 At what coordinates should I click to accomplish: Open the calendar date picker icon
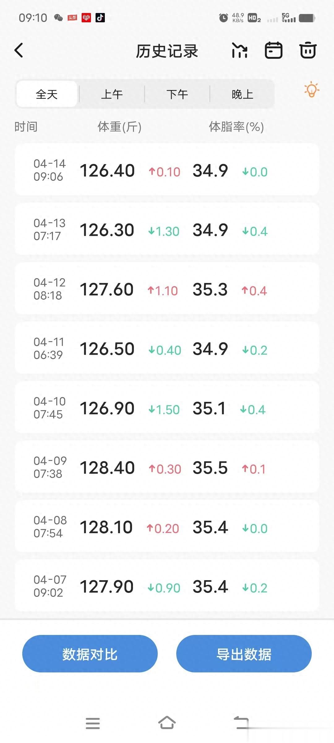[x=274, y=50]
